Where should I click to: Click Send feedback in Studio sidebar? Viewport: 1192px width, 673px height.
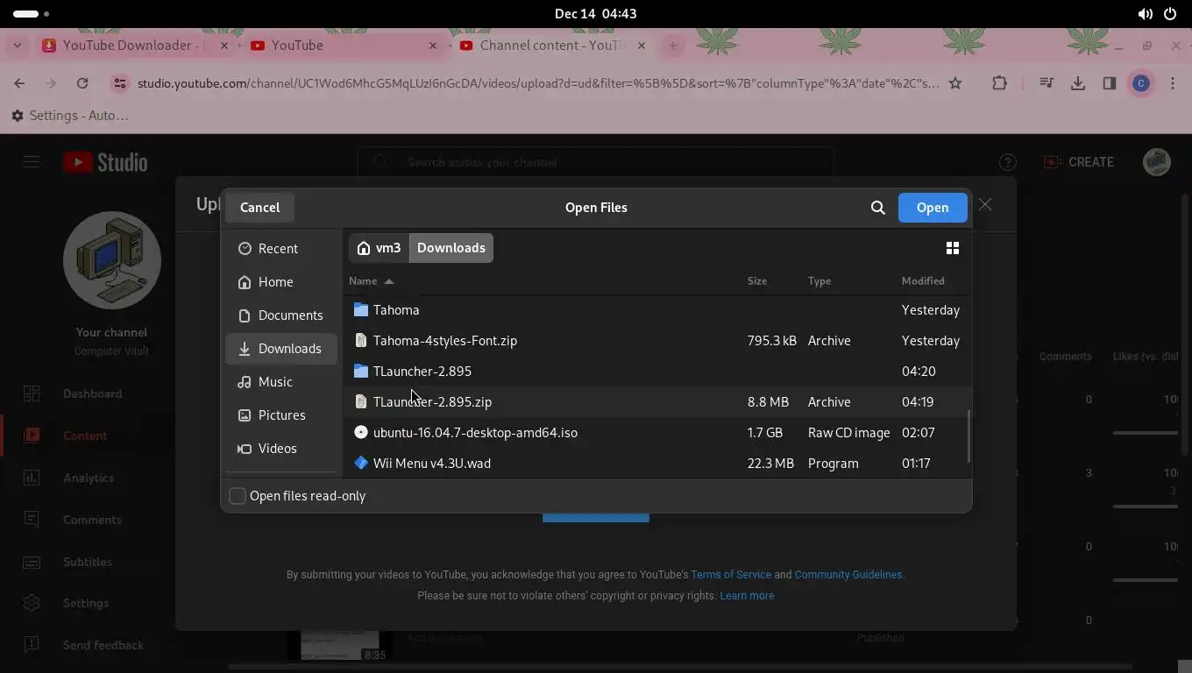point(88,645)
